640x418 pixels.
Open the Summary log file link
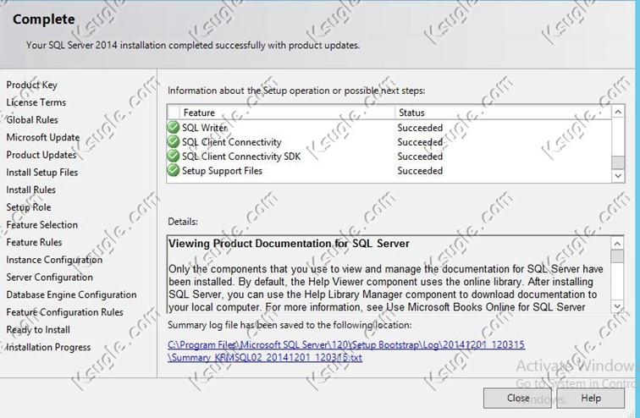tap(346, 351)
